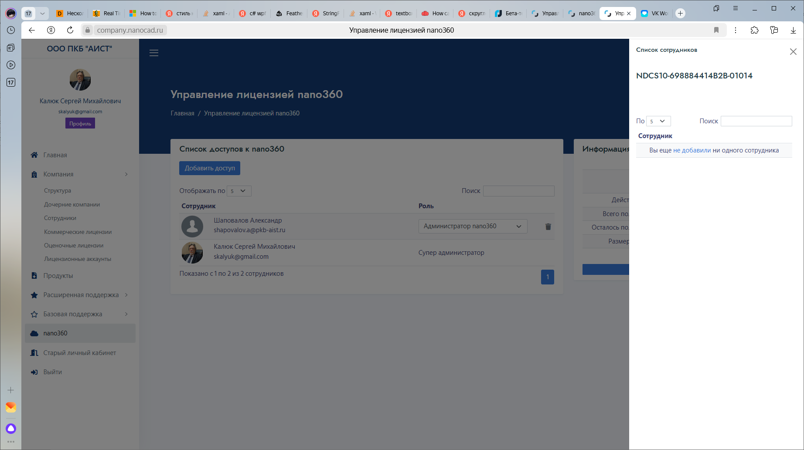Open the Отображать по rows count dropdown

click(x=239, y=191)
